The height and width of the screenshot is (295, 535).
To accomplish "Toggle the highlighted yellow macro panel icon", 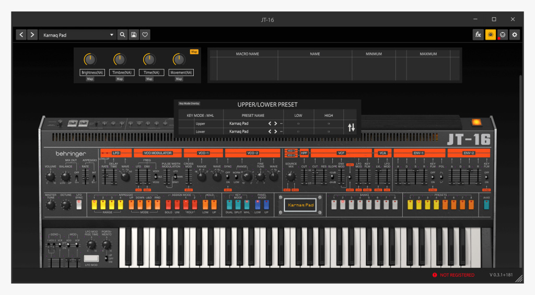I will click(490, 35).
